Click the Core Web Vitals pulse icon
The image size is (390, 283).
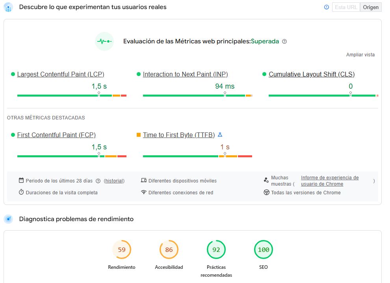click(104, 41)
